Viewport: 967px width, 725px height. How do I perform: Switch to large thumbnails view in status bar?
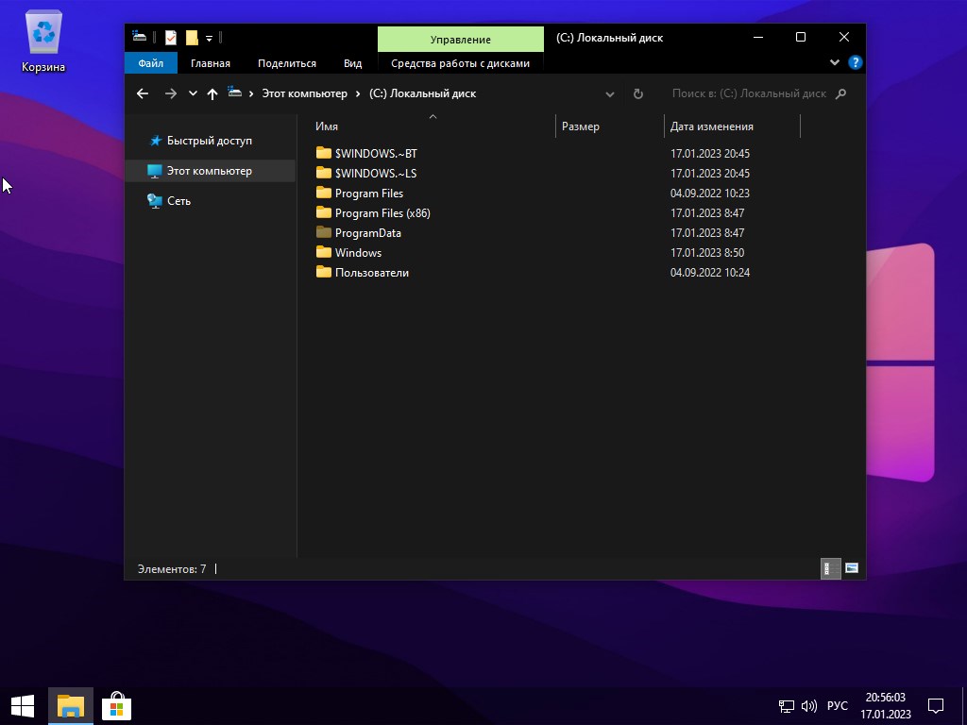pyautogui.click(x=852, y=568)
